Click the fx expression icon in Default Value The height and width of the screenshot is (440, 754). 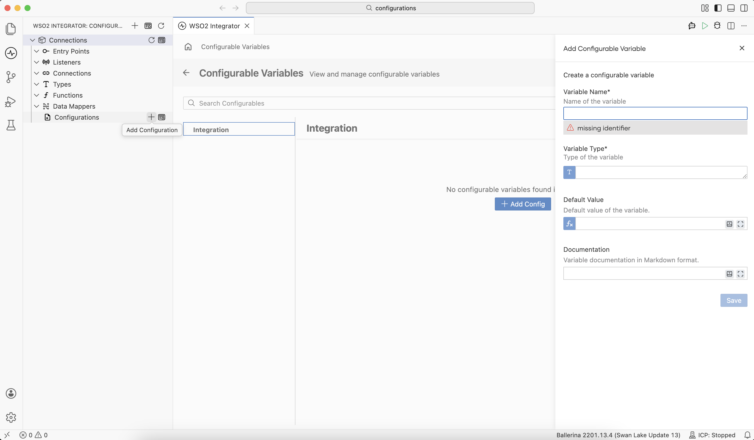569,224
